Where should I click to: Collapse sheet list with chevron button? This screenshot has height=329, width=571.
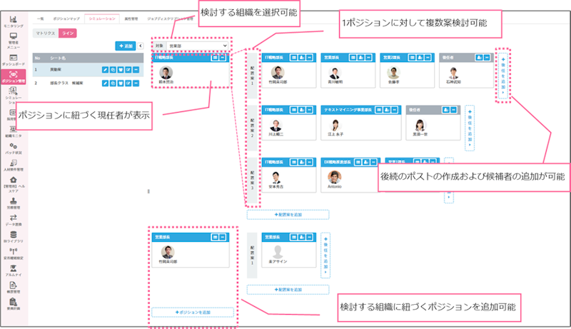tap(140, 46)
